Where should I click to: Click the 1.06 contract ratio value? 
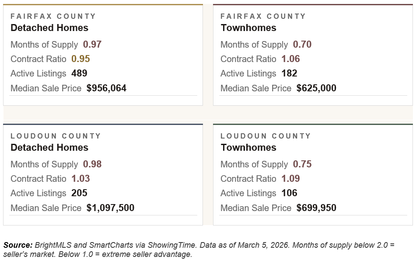point(290,59)
